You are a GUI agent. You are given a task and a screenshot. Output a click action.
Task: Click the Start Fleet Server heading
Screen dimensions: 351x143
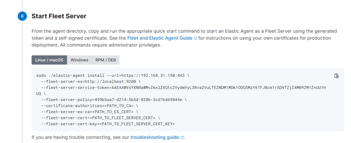click(x=59, y=16)
